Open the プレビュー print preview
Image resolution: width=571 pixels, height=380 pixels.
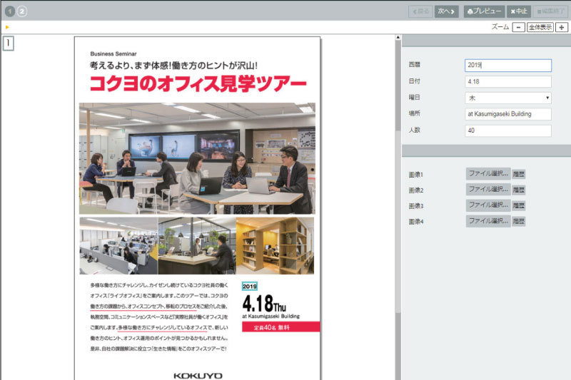(x=484, y=11)
